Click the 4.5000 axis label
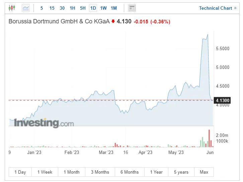The width and height of the screenshot is (243, 182). [223, 86]
